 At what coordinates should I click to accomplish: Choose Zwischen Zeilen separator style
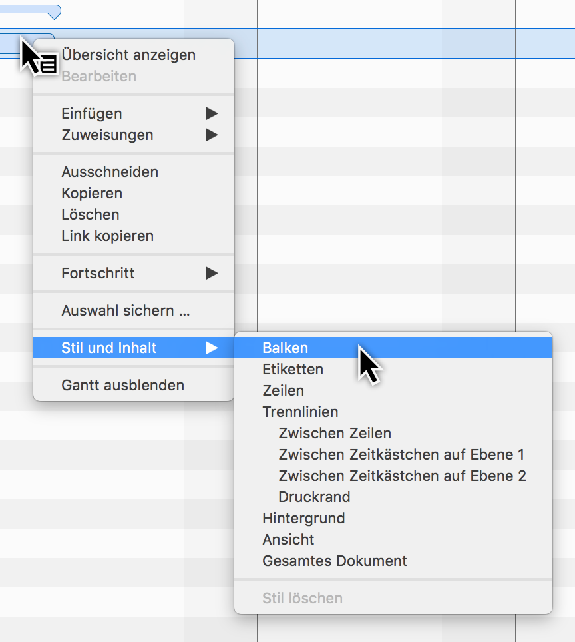point(335,433)
